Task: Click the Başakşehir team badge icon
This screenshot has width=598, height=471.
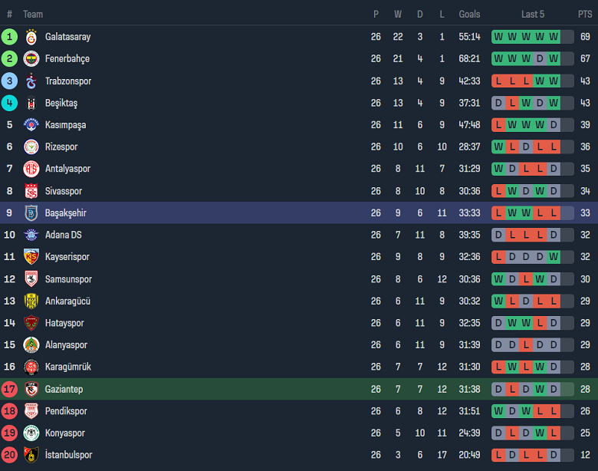Action: coord(31,213)
